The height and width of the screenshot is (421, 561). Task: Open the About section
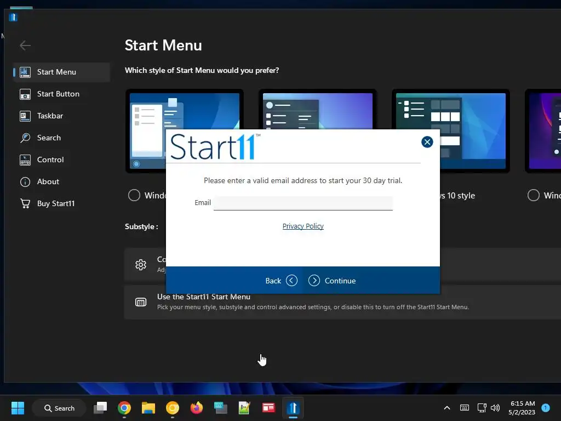coord(61,181)
